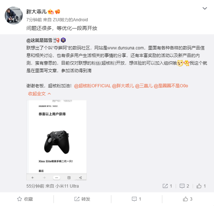The image size is (214, 206).
Task: Open the @超核粉OFFICIAL mention
Action: click(93, 86)
